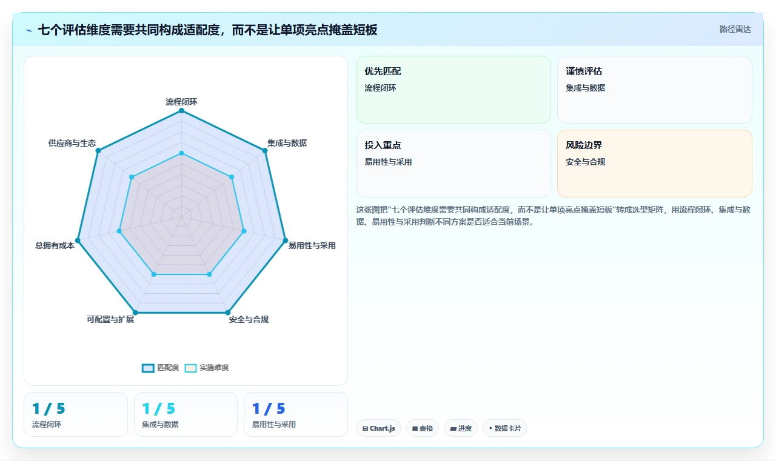Screen dimensions: 776x461
Task: Select the 优先匹配 card
Action: point(453,90)
